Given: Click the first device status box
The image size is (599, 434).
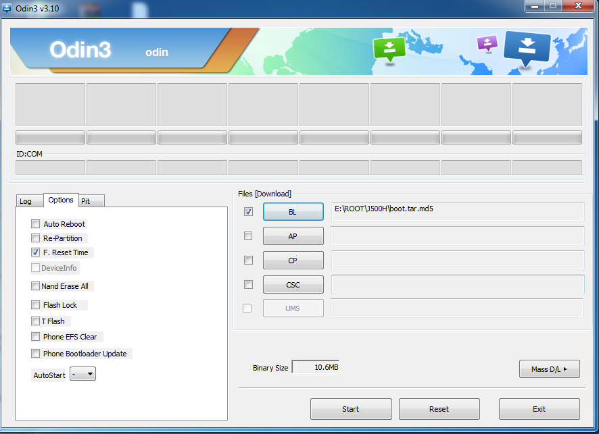Looking at the screenshot, I should coord(51,105).
